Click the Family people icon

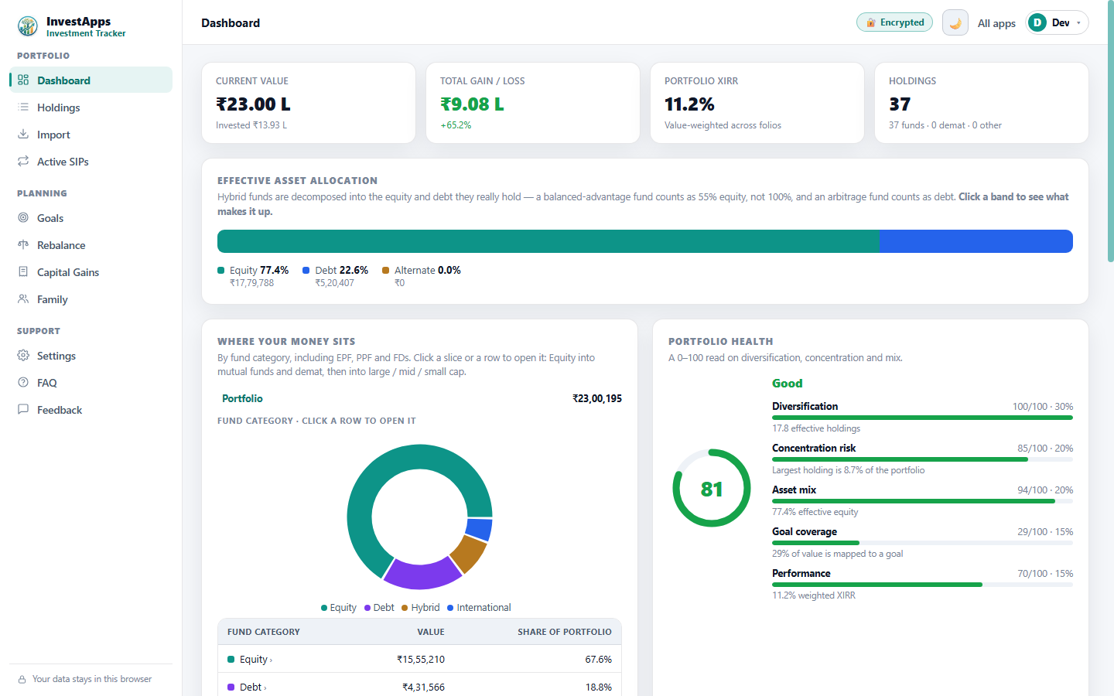point(23,299)
